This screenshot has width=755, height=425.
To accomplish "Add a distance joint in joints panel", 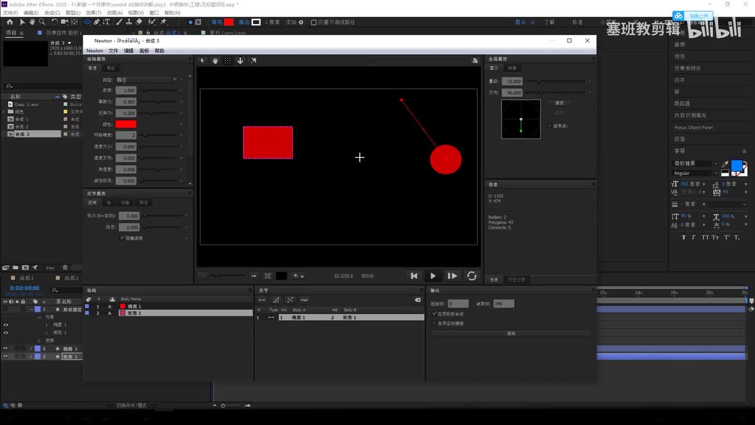I will [x=262, y=300].
